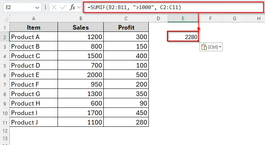
Task: Click the three-dot name box handle
Action: pyautogui.click(x=45, y=7)
